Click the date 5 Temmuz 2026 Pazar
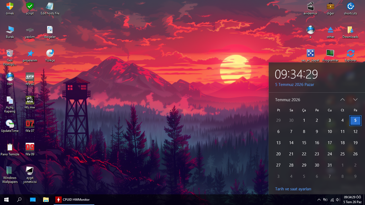The width and height of the screenshot is (365, 205). click(294, 85)
